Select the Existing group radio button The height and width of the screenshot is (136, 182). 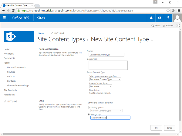pos(89,107)
